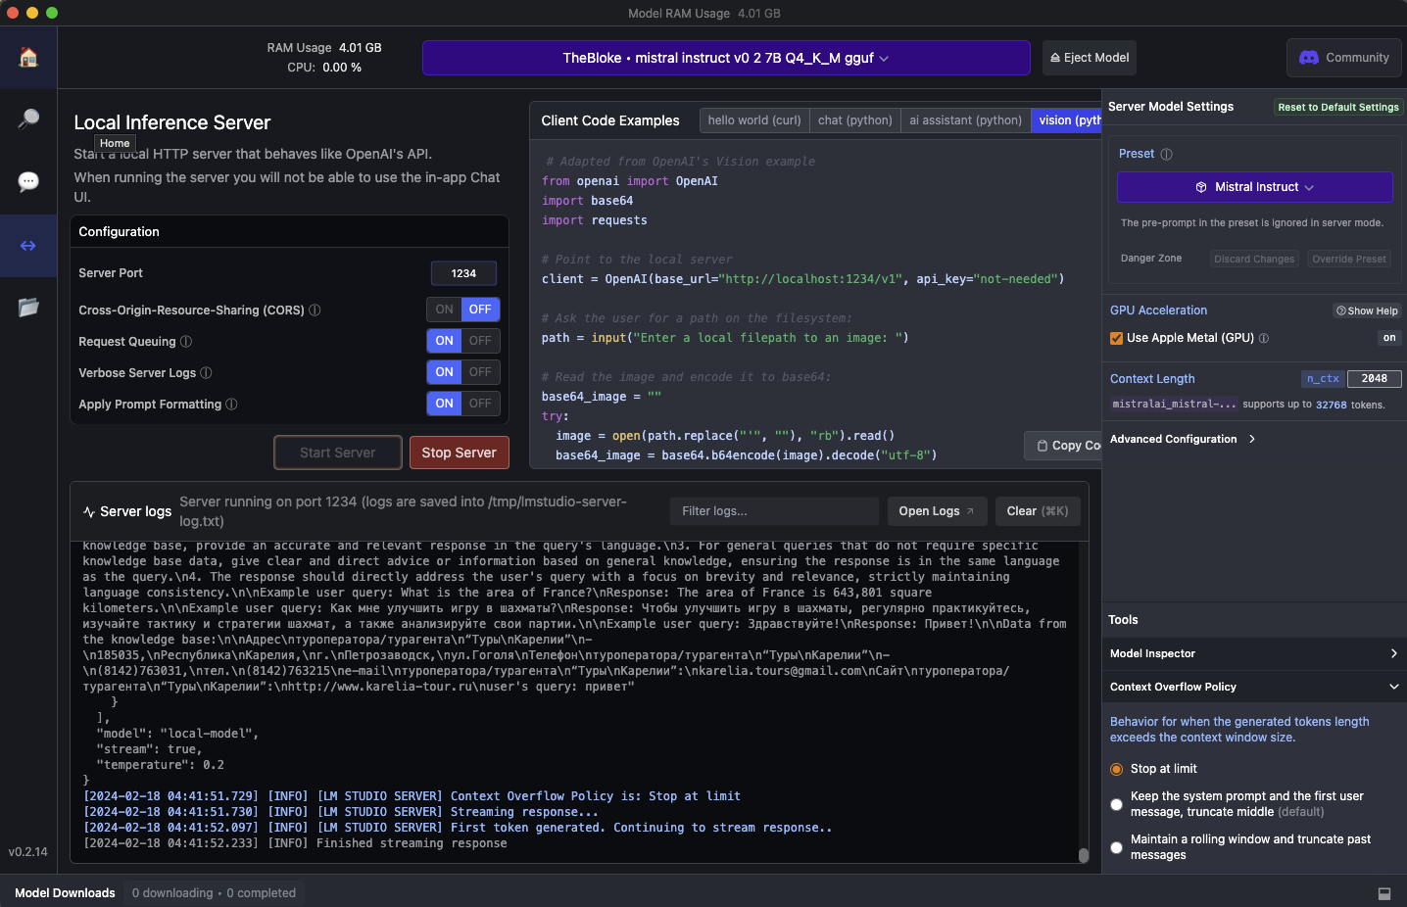
Task: Click the server logs scrollbar thumb
Action: tap(1084, 855)
